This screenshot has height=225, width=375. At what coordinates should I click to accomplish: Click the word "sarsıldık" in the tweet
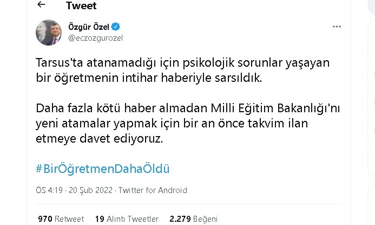(238, 78)
